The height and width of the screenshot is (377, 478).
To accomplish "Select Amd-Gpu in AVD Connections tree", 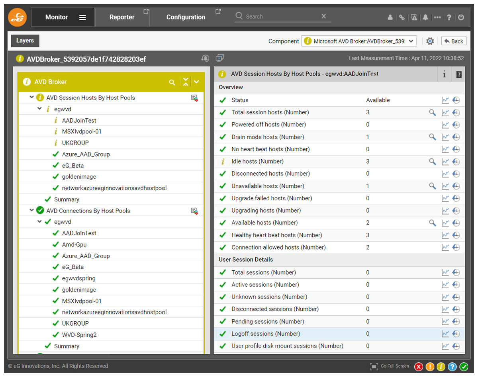I will tap(74, 244).
